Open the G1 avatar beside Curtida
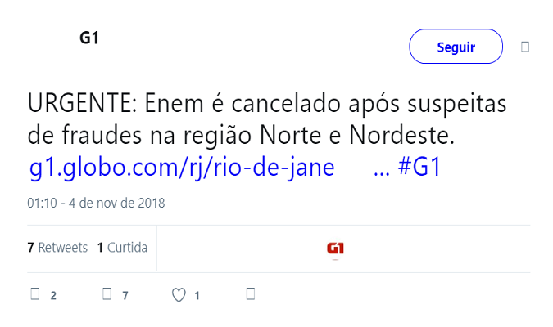553x327 pixels. (335, 249)
